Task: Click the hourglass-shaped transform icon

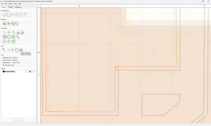Action: [x=22, y=32]
